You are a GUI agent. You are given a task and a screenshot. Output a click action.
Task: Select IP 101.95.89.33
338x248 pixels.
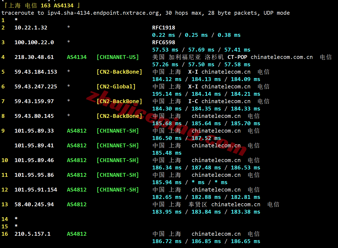click(34, 131)
